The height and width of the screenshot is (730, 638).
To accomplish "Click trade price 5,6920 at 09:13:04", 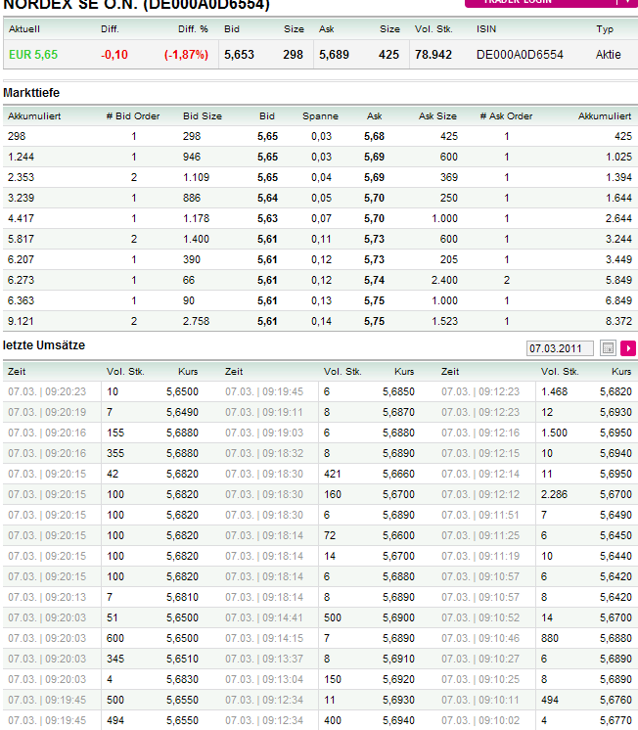I will [x=398, y=679].
